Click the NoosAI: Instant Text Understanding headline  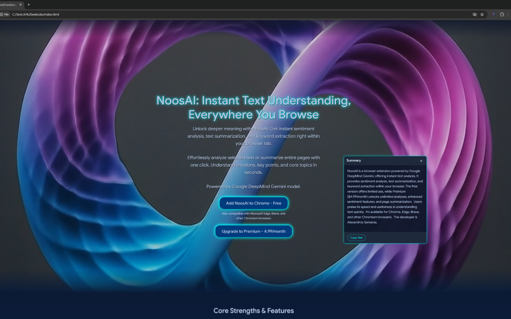tap(254, 107)
